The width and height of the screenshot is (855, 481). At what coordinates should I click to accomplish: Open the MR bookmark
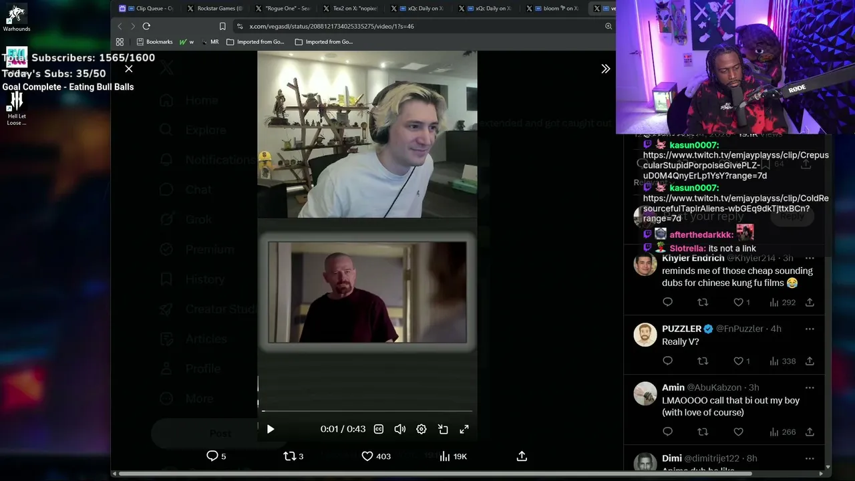pyautogui.click(x=210, y=41)
